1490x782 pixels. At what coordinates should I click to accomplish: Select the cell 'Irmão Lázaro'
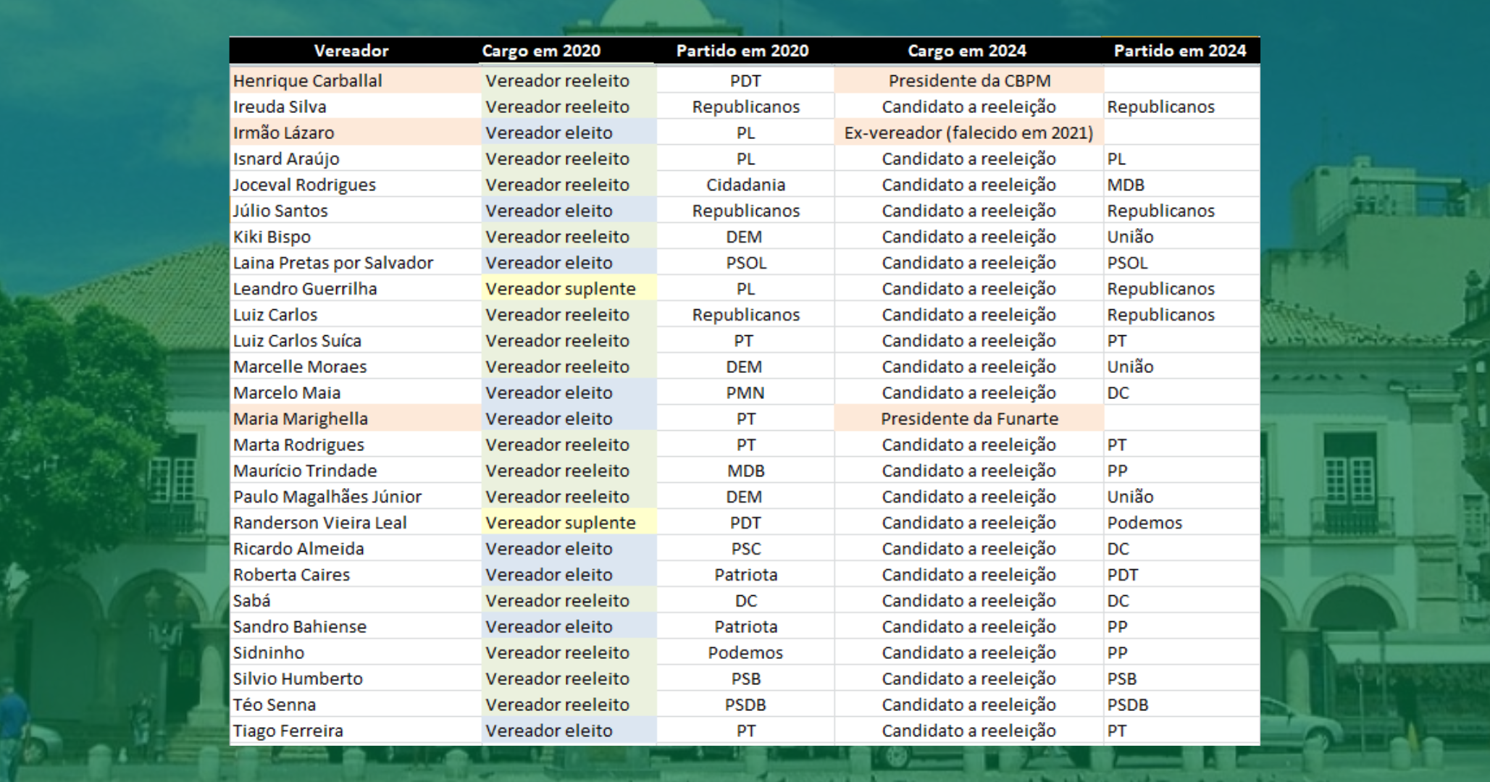tap(355, 133)
